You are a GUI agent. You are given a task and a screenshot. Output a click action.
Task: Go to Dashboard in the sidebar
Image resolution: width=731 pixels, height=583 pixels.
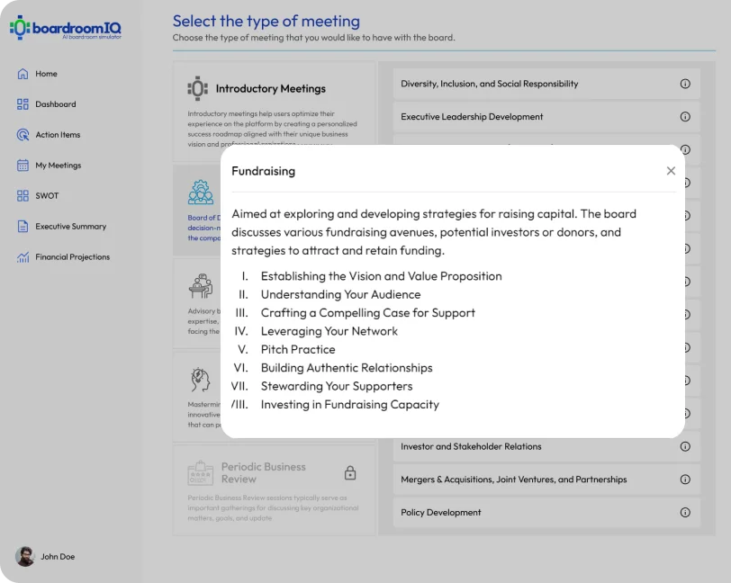click(x=55, y=104)
